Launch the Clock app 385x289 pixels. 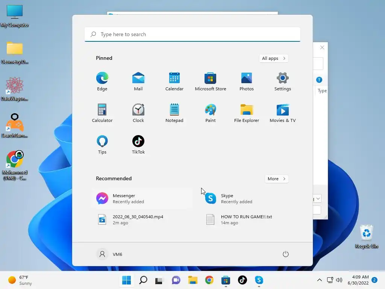[x=138, y=113]
